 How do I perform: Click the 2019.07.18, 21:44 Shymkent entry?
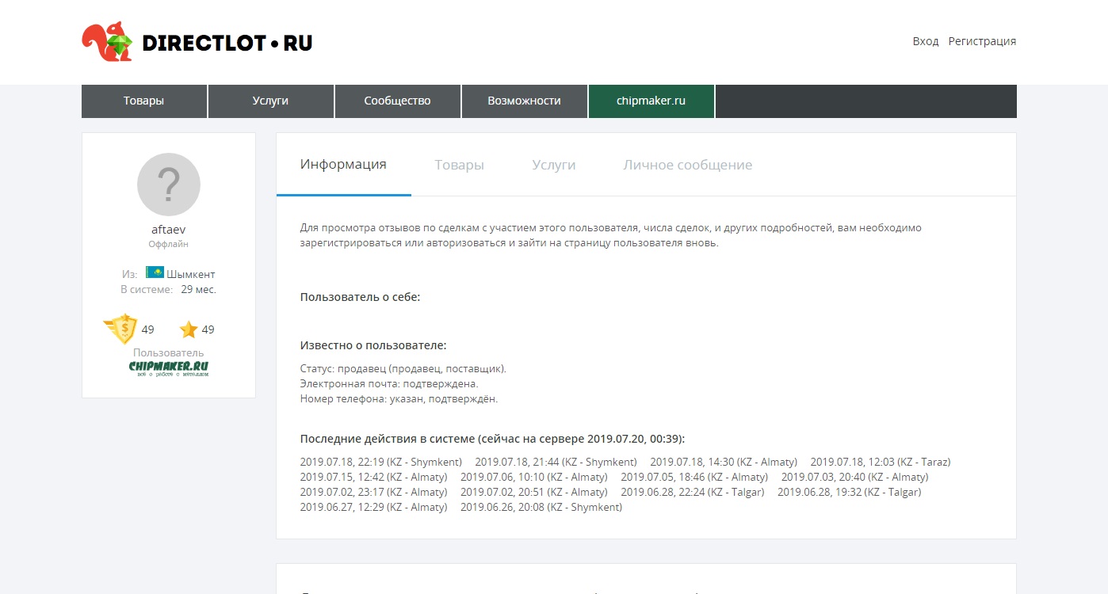(x=556, y=462)
